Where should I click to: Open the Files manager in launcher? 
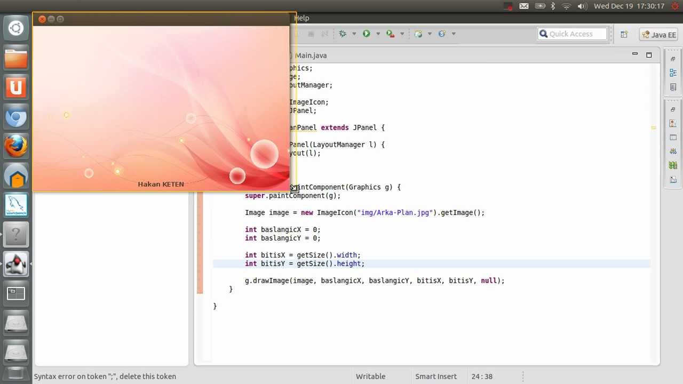[x=16, y=58]
